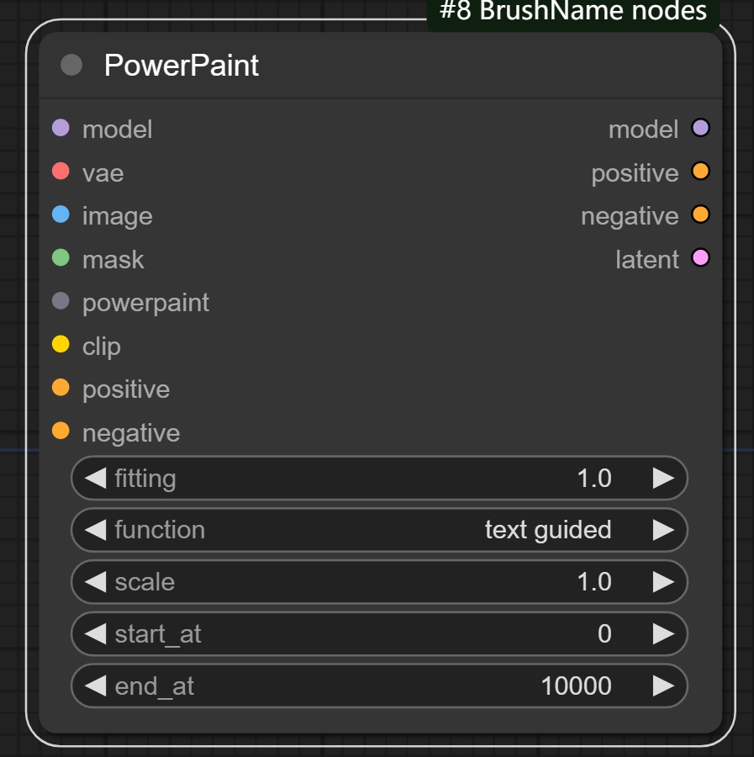This screenshot has height=757, width=754.
Task: Click the negative output socket
Action: click(700, 215)
